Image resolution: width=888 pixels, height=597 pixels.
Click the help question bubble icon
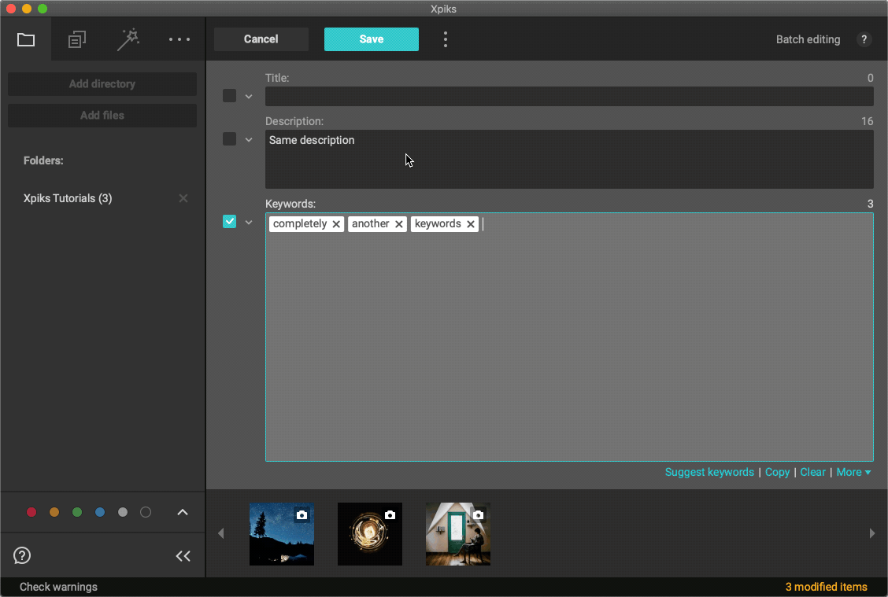tap(21, 555)
